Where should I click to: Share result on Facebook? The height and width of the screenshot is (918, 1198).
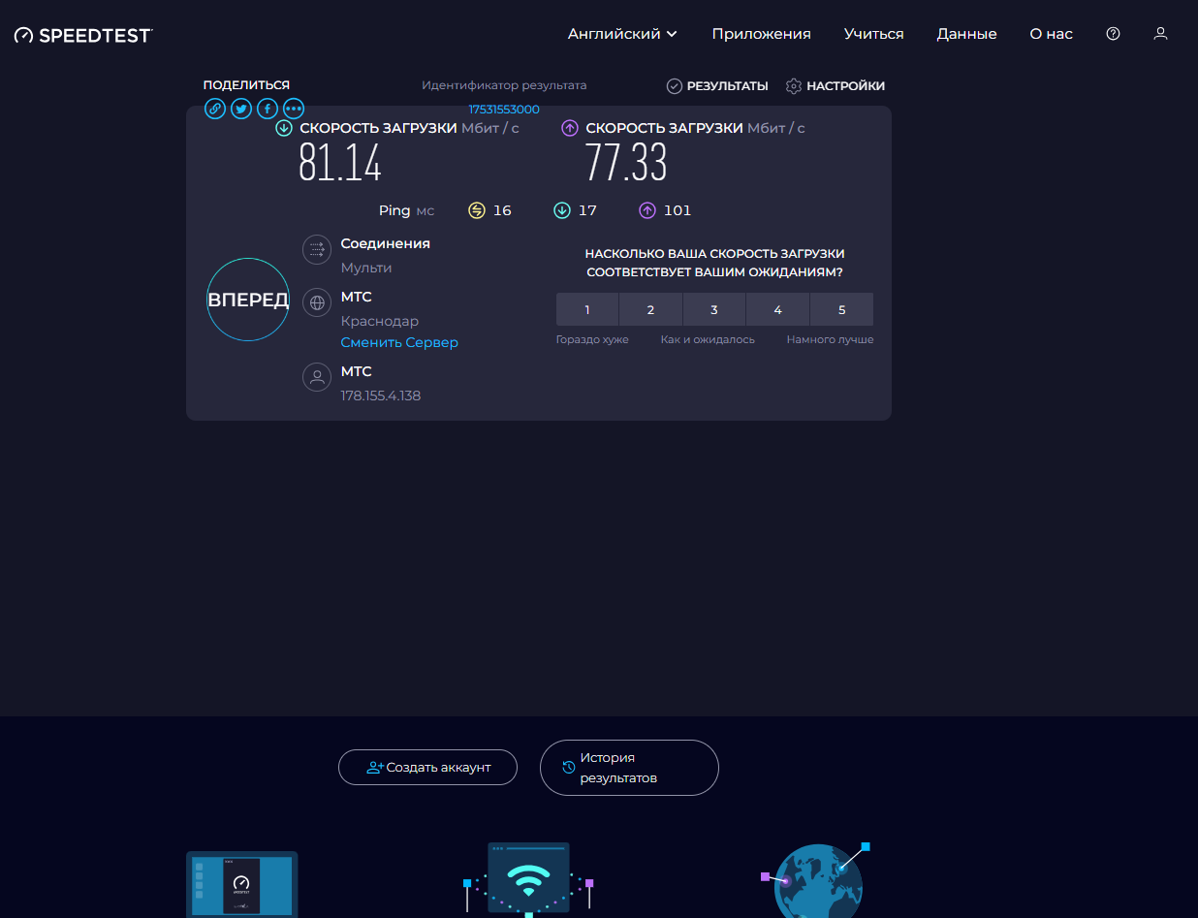pyautogui.click(x=268, y=109)
